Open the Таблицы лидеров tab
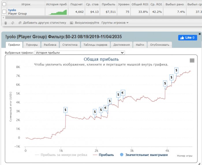 pos(95,45)
